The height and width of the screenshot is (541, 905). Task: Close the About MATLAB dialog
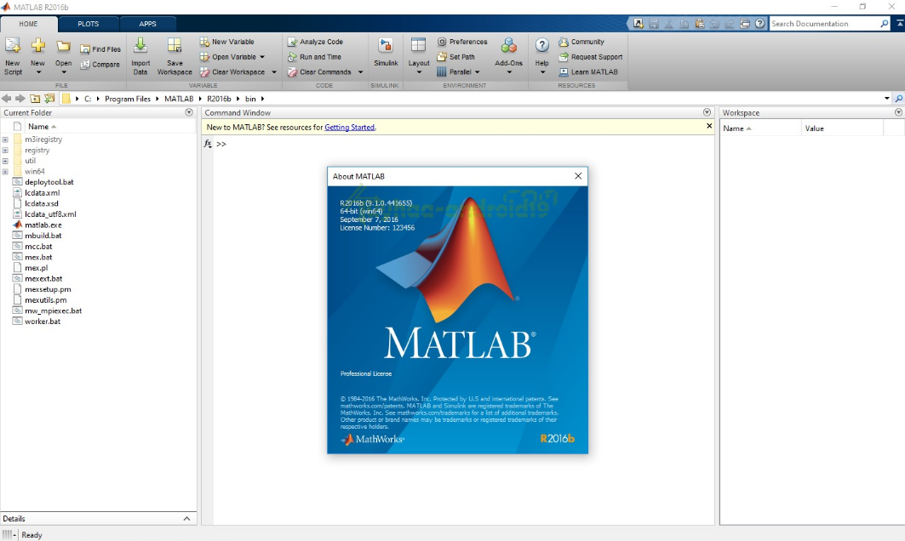coord(578,176)
